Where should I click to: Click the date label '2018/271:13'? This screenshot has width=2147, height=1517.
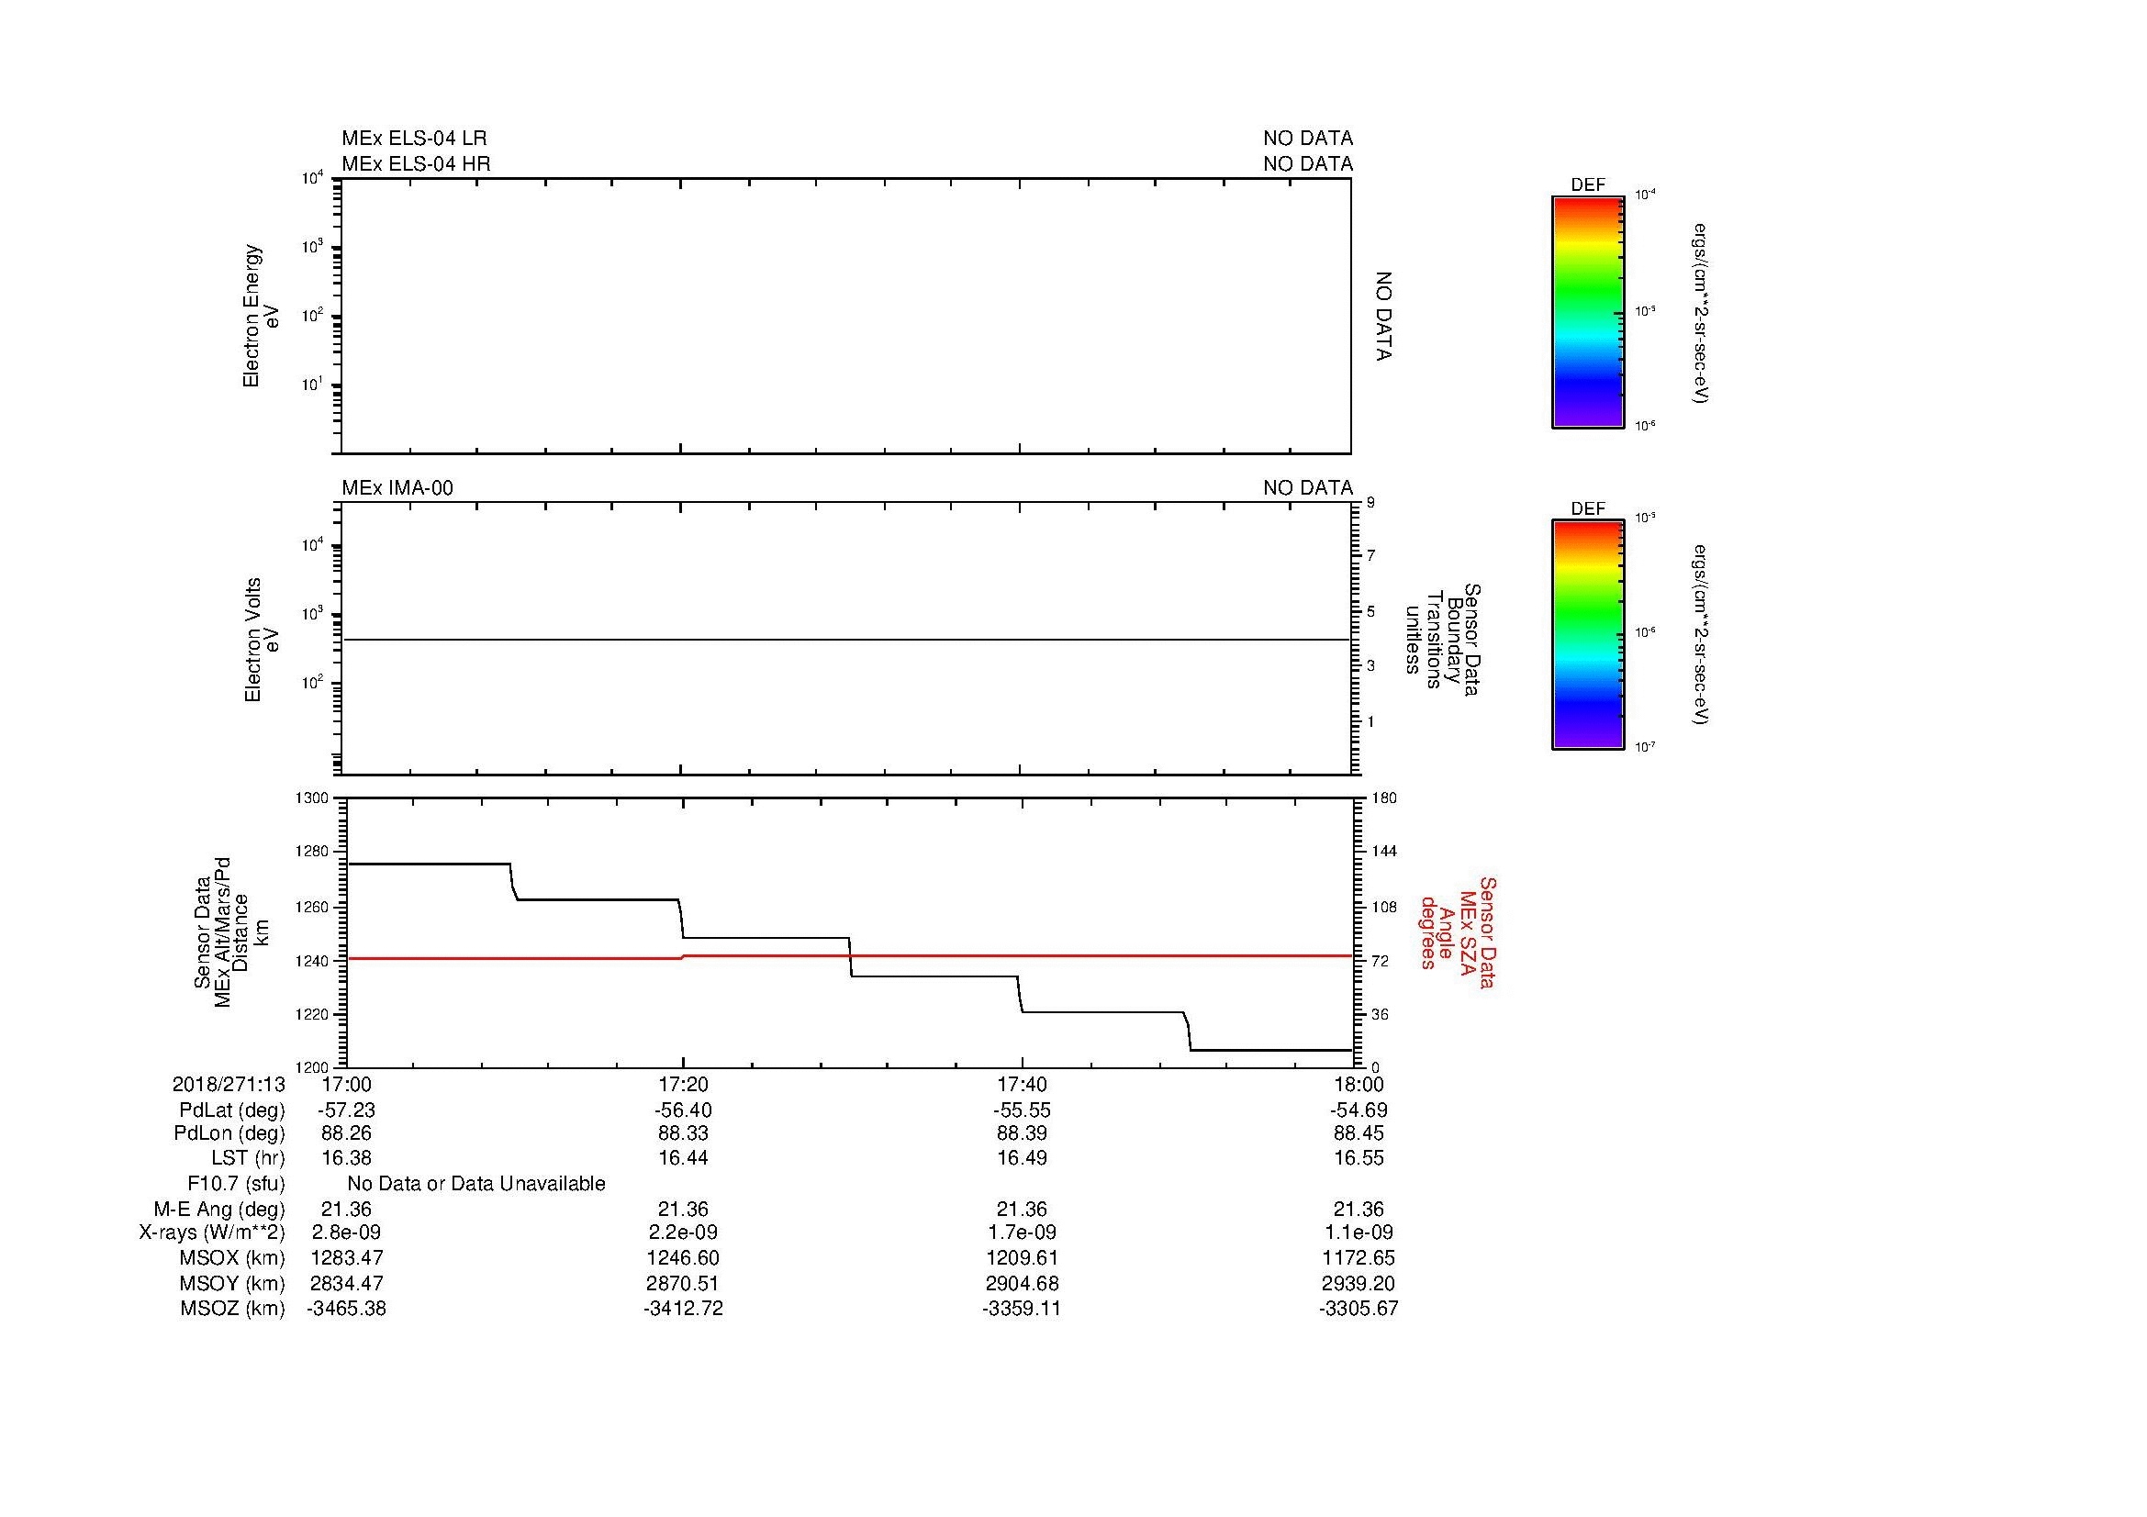click(x=229, y=1084)
